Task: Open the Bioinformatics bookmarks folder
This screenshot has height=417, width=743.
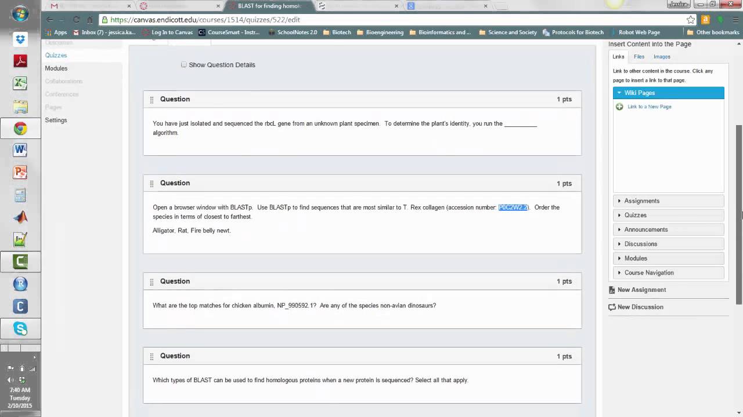Action: [440, 32]
